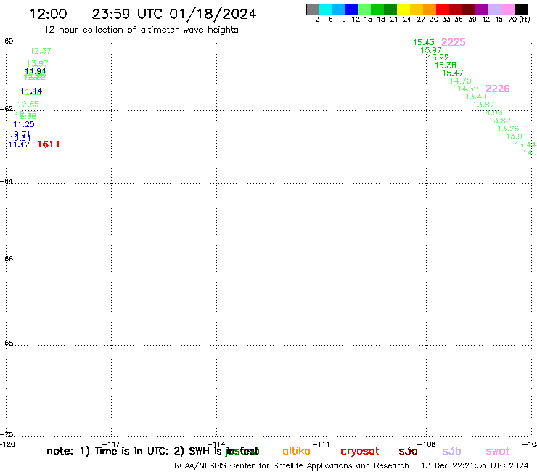Click the -120 longitude axis label
The image size is (537, 472).
pyautogui.click(x=7, y=444)
